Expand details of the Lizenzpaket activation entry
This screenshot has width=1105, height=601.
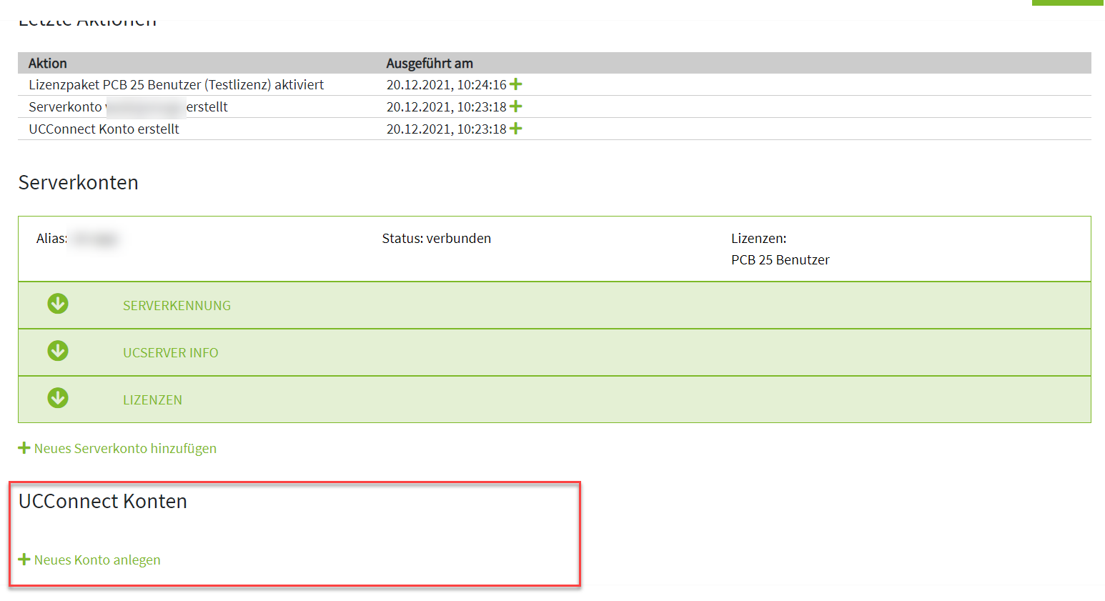[515, 84]
